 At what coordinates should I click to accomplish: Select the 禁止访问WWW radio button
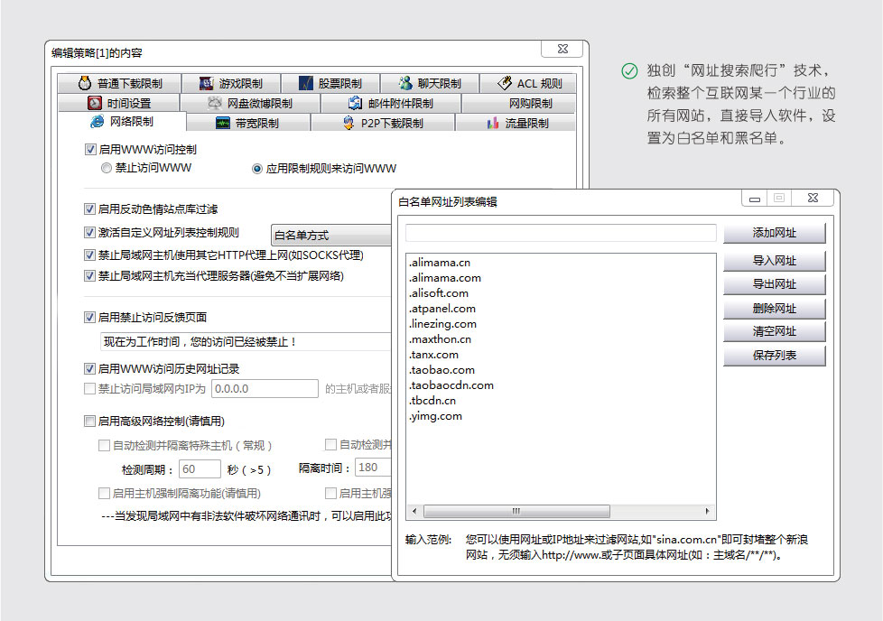[106, 168]
